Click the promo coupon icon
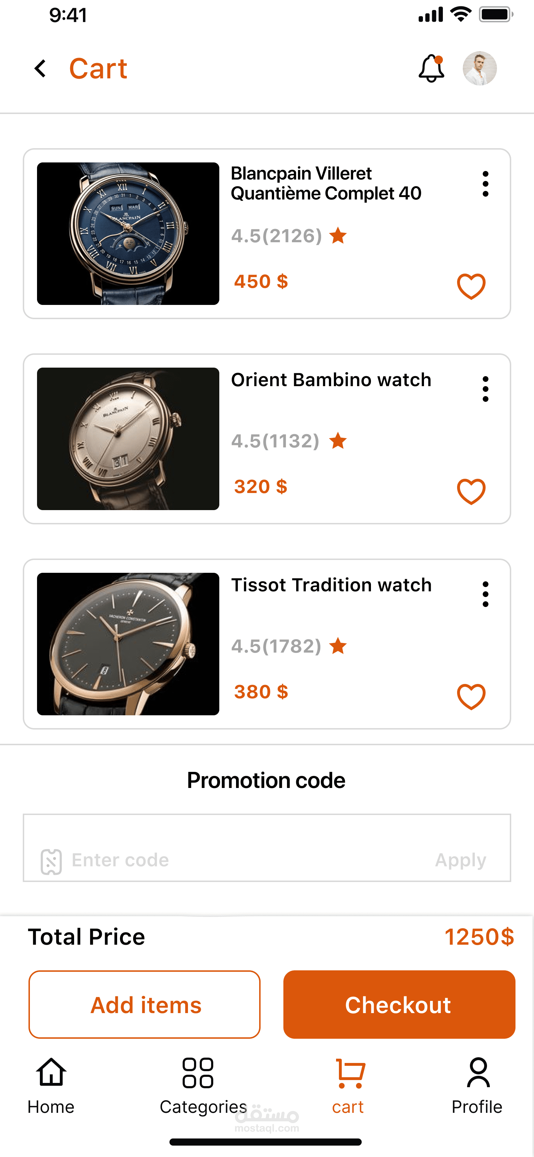The width and height of the screenshot is (534, 1157). pyautogui.click(x=51, y=861)
